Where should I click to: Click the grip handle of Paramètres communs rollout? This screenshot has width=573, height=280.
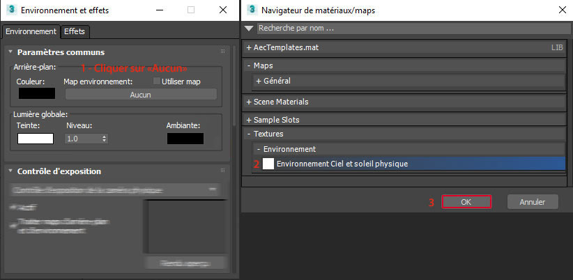coord(223,52)
